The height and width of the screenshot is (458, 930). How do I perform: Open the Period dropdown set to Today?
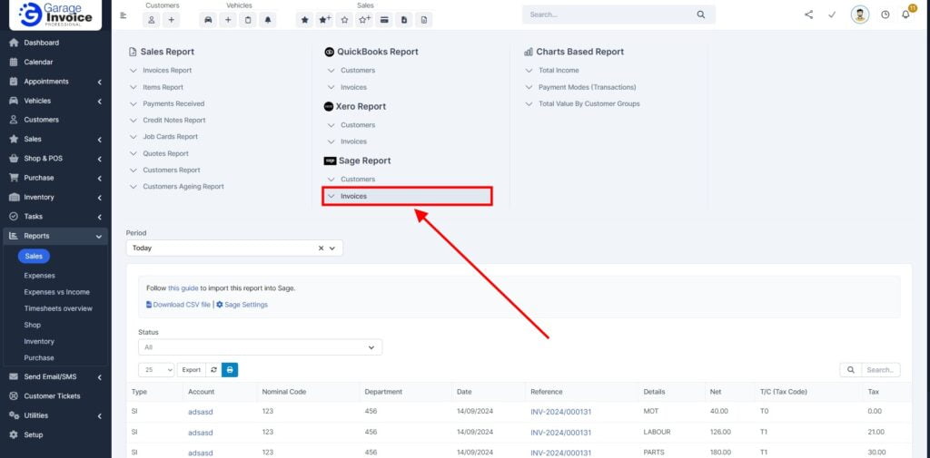(x=234, y=248)
